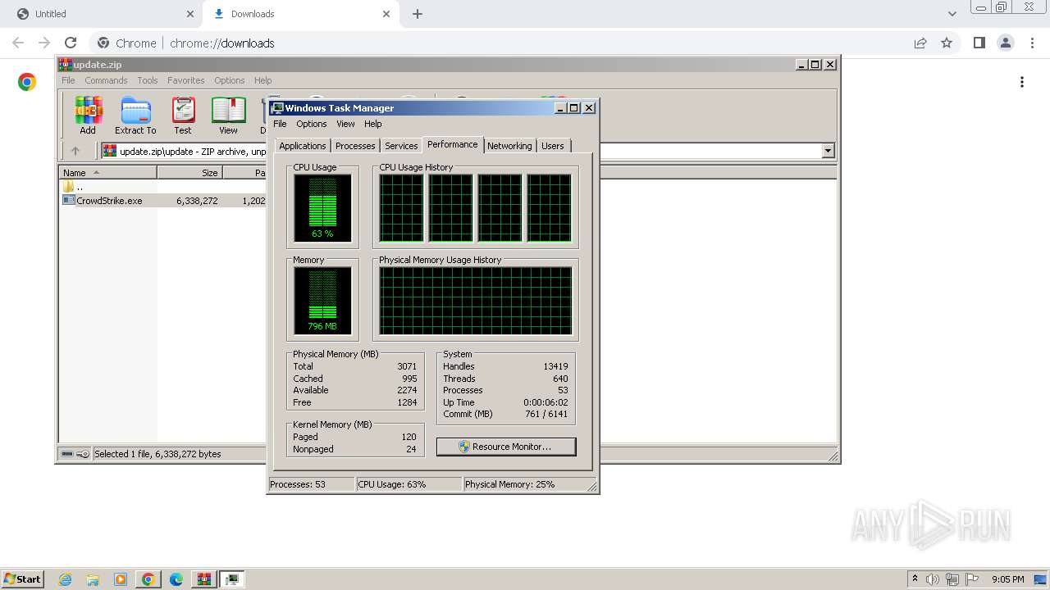Viewport: 1050px width, 590px height.
Task: Click the View icon in WinRAR toolbar
Action: pos(228,116)
